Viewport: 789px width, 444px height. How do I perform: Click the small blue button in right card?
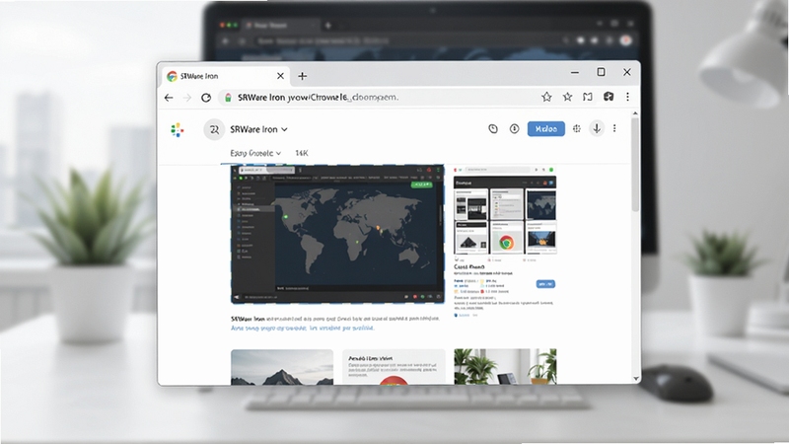(545, 284)
